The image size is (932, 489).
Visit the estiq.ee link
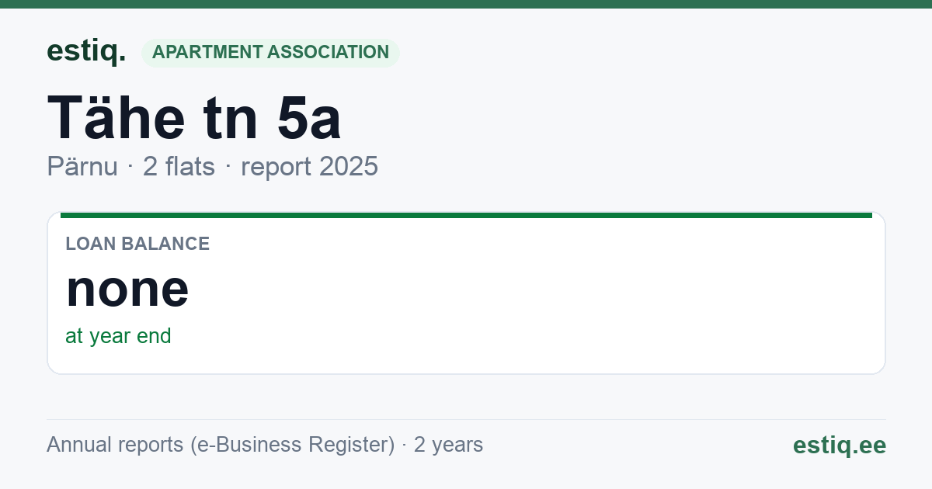point(839,445)
